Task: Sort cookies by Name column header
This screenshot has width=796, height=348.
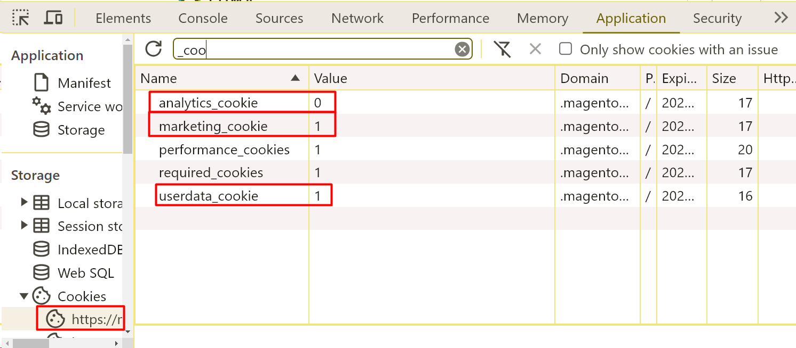Action: point(220,78)
